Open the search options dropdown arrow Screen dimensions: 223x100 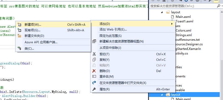(x=222, y=6)
